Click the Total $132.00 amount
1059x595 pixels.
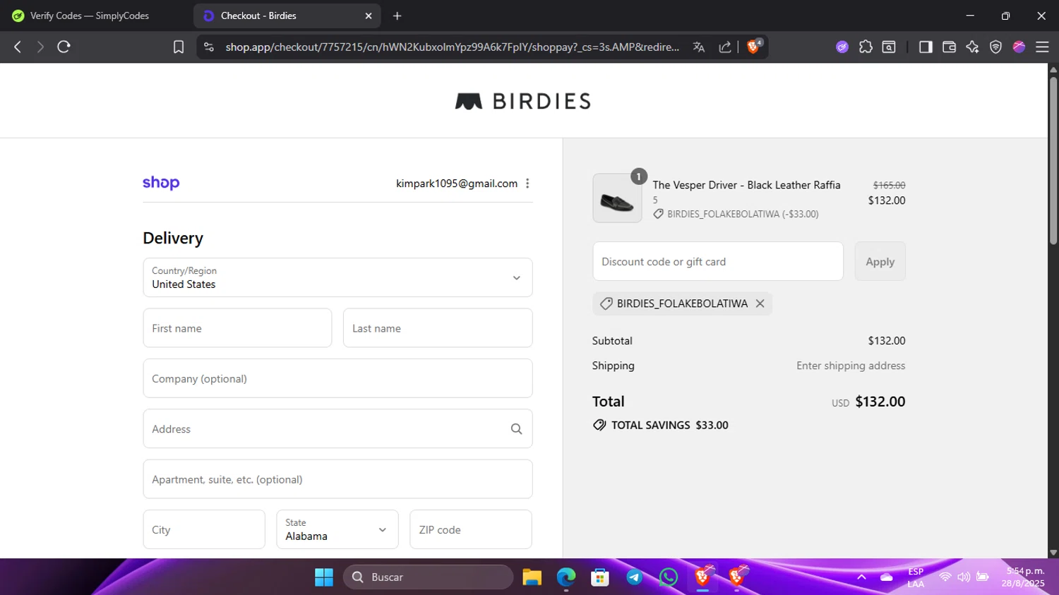tap(880, 402)
